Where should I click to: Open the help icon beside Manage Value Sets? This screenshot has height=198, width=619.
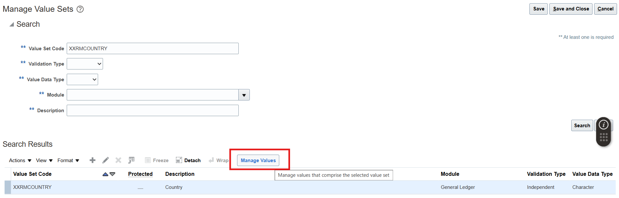(80, 9)
